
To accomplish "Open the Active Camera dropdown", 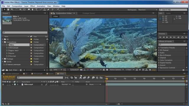I will [x=117, y=70].
